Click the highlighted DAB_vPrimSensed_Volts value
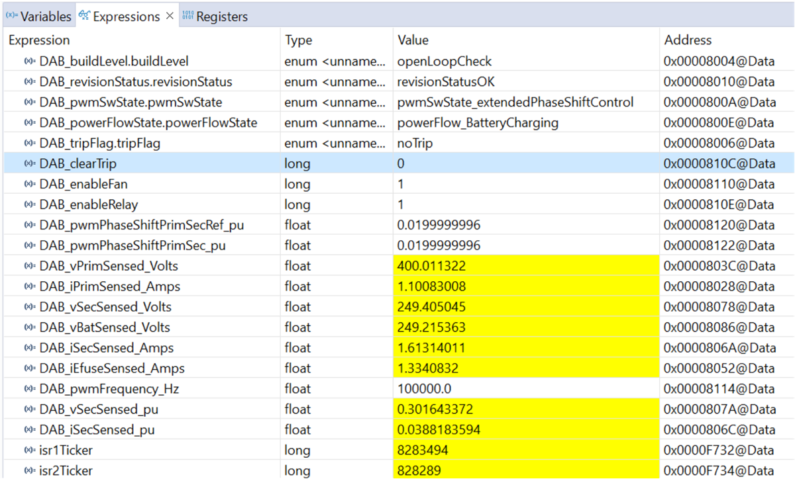 [431, 266]
